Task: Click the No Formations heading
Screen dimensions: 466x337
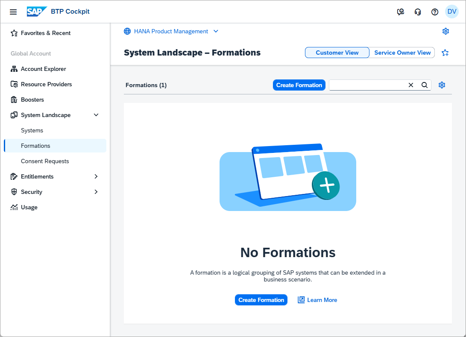Action: point(288,252)
